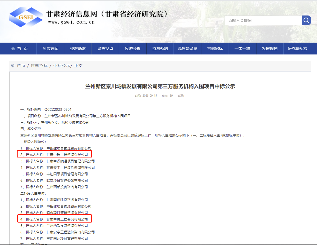317x245 pixels.
Task: Click the line 5、投标人名称：丰汇国际项目管理有限公司
Action: pos(54,174)
